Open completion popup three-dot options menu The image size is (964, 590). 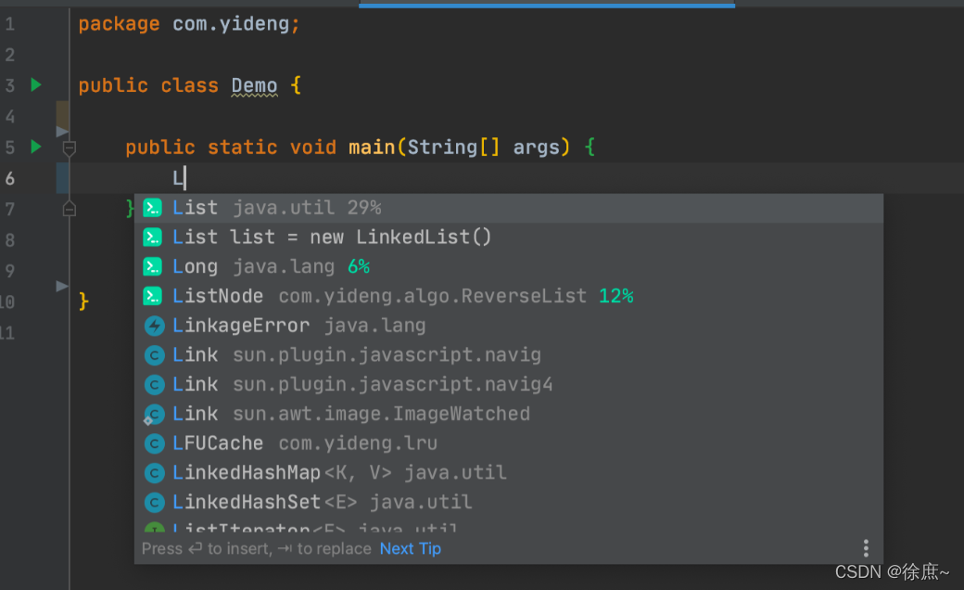click(866, 547)
